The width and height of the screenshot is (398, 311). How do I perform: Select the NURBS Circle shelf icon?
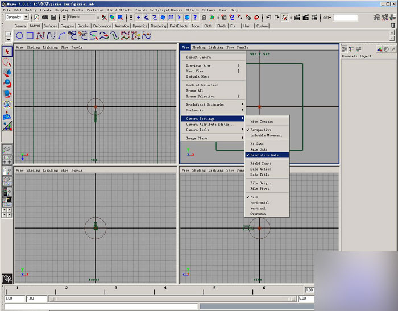point(20,35)
